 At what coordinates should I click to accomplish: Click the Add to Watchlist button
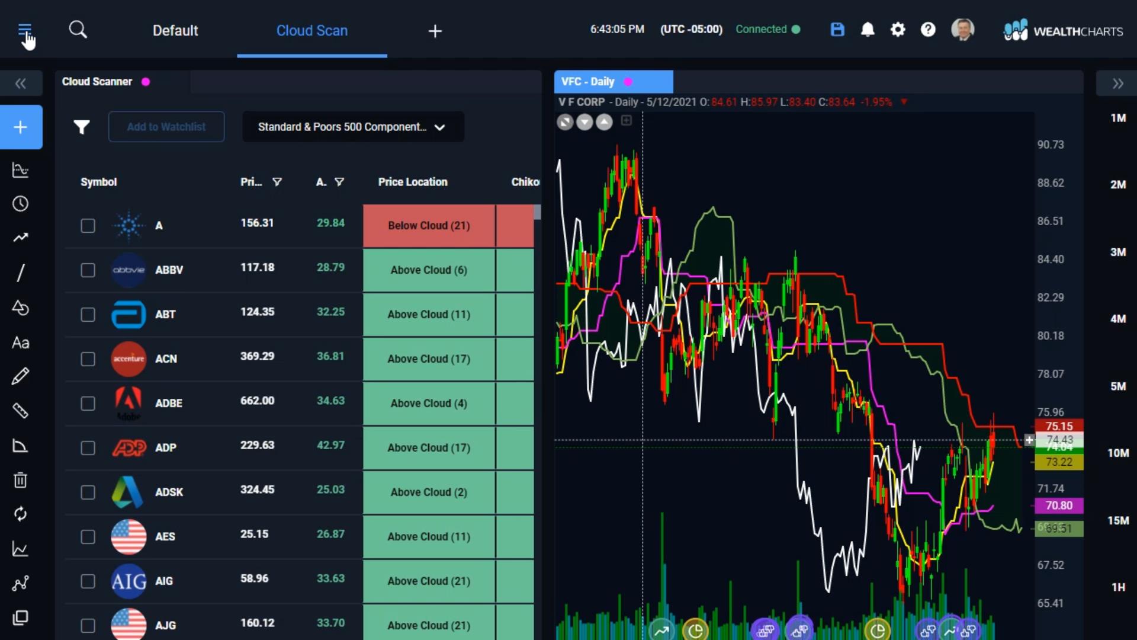166,127
